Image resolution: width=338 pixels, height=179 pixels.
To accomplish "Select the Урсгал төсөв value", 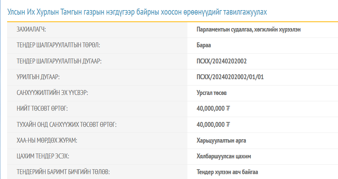I will pos(211,93).
